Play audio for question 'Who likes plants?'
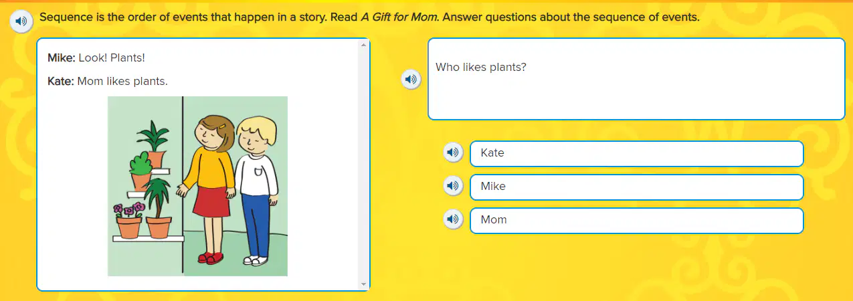Image resolution: width=853 pixels, height=301 pixels. click(x=411, y=80)
